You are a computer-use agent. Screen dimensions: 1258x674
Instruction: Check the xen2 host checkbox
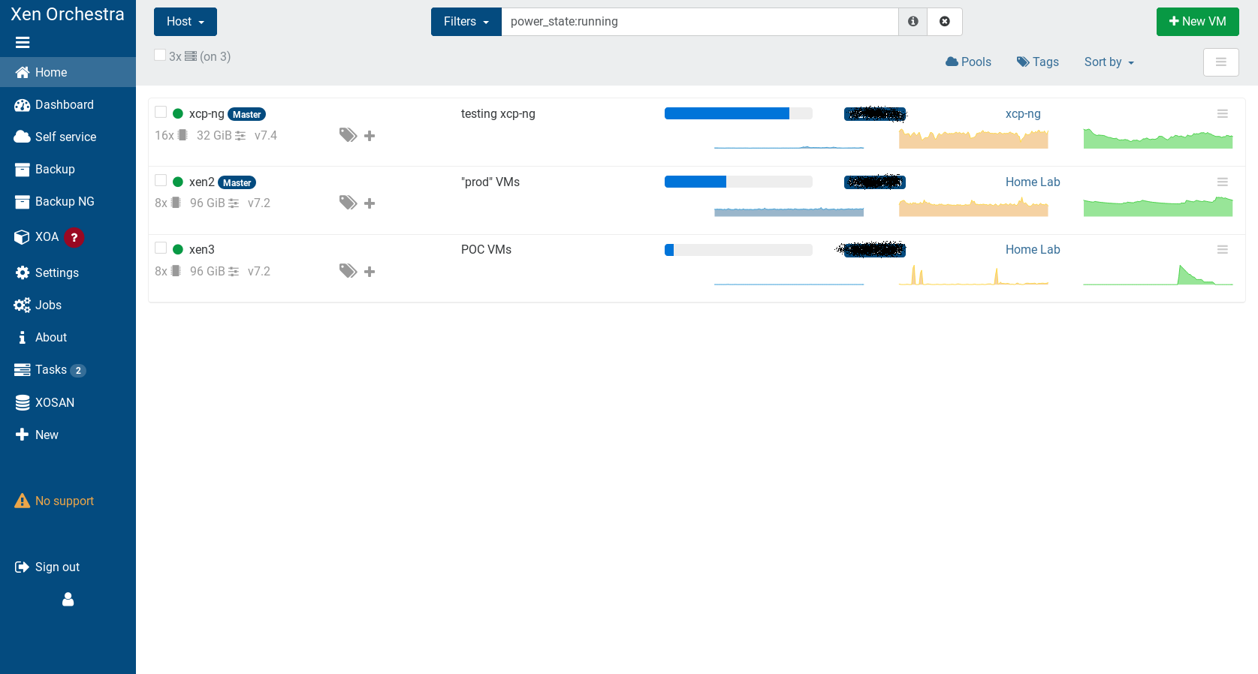tap(161, 180)
